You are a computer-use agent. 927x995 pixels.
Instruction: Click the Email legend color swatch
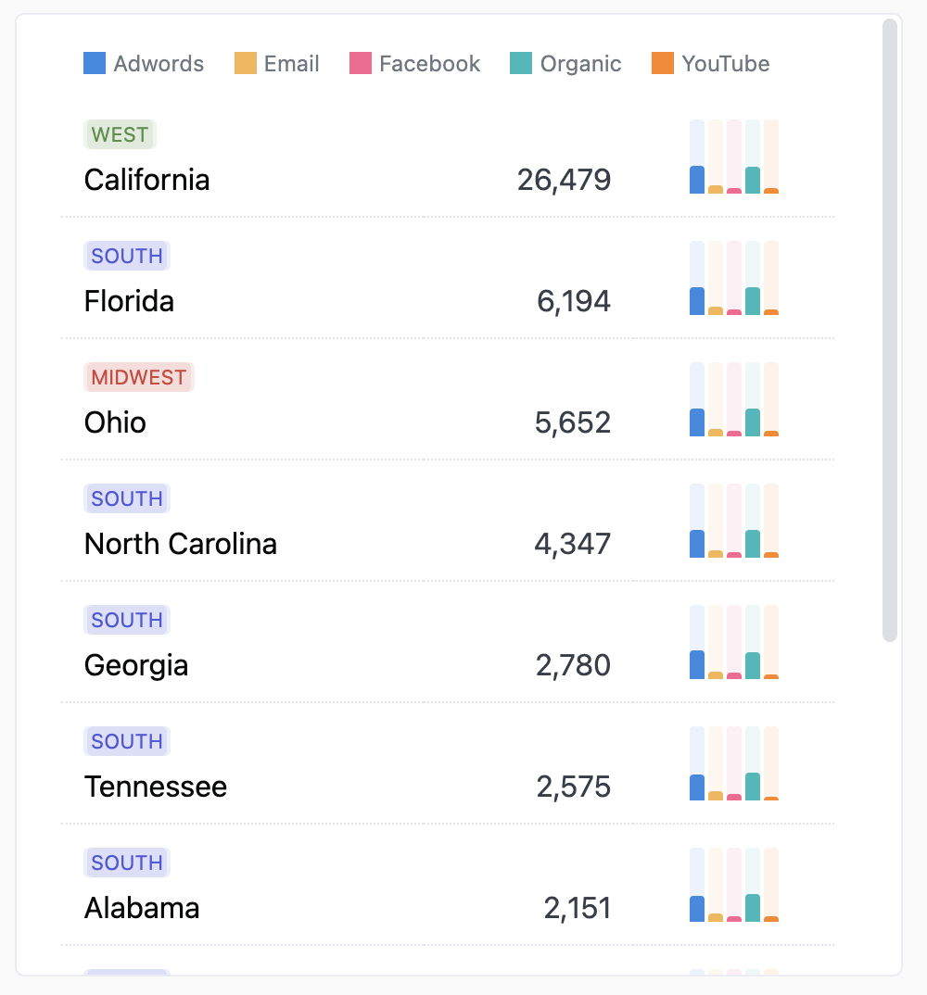(x=246, y=64)
